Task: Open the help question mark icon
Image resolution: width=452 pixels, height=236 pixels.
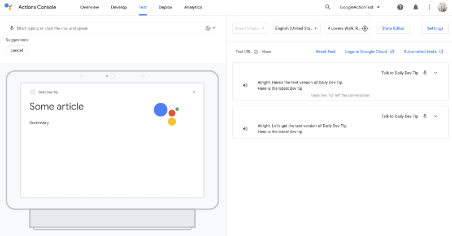Action: (400, 7)
